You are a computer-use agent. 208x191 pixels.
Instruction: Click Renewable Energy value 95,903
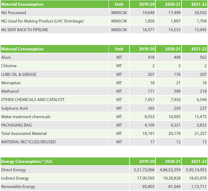(148, 187)
